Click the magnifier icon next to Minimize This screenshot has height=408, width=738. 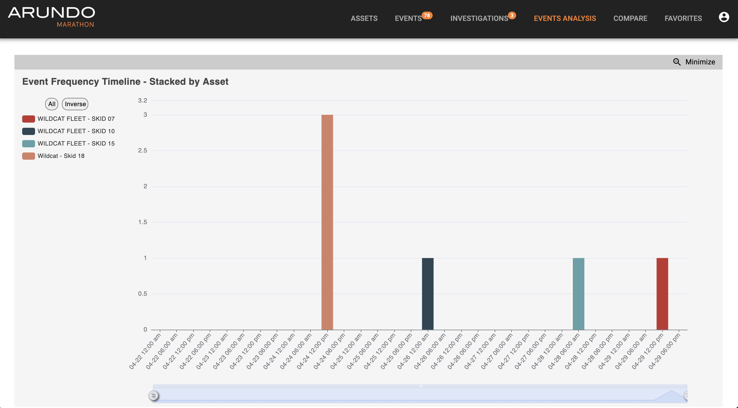click(x=677, y=62)
